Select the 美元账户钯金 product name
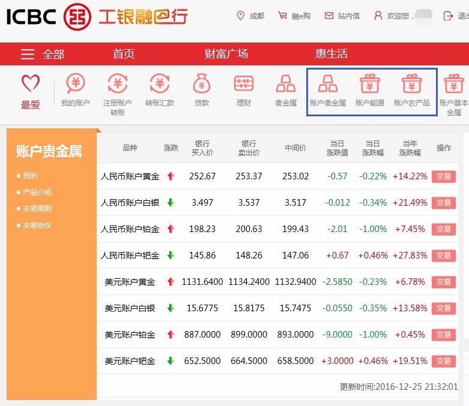Viewport: 469px width, 406px height. click(x=130, y=361)
